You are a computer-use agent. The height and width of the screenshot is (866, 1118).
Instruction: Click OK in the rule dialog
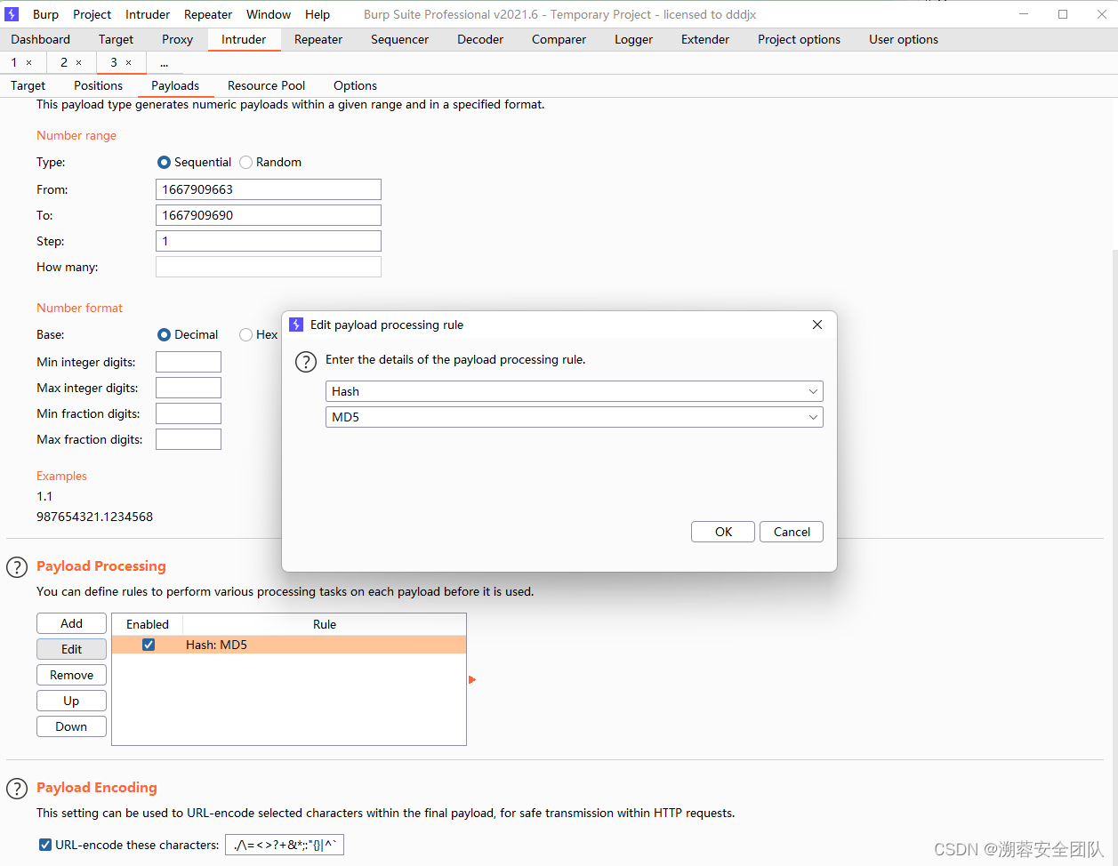coord(723,532)
